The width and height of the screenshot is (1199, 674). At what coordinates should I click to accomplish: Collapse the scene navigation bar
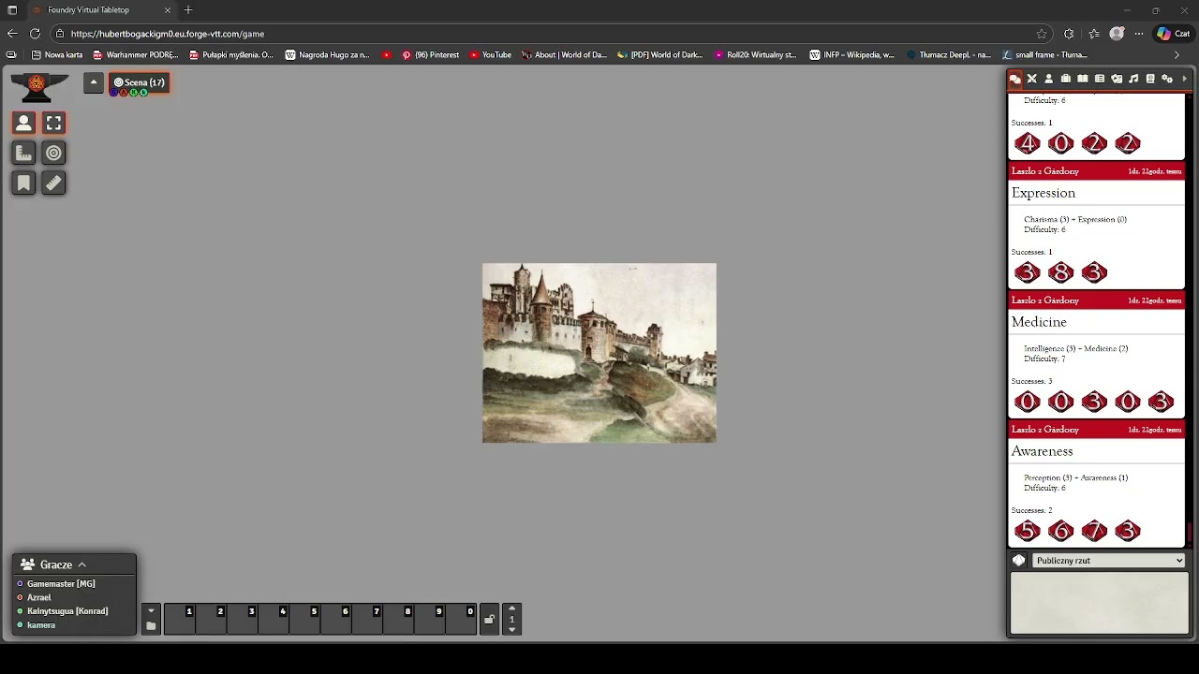coord(94,82)
